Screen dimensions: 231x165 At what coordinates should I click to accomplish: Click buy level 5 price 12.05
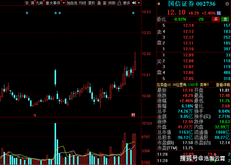click(188, 79)
